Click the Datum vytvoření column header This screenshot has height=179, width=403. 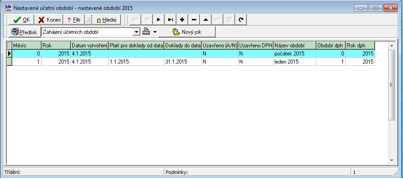[89, 46]
